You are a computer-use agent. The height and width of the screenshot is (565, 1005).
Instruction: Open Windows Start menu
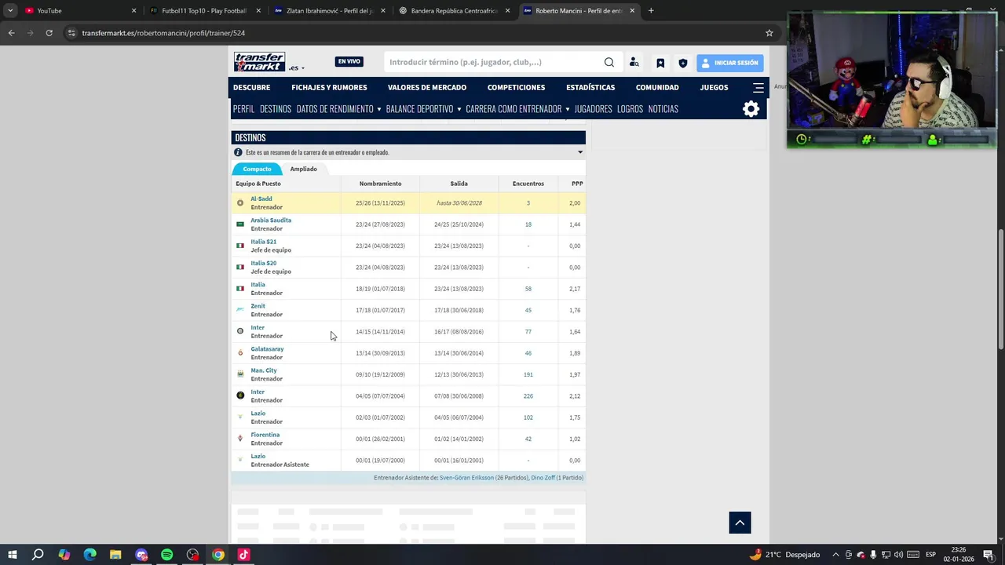click(x=12, y=555)
